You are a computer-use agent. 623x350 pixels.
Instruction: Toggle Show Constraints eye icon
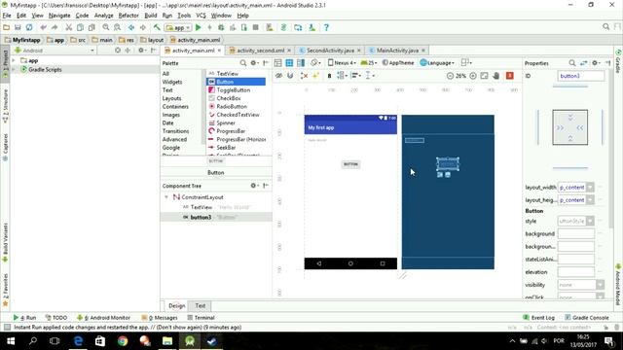279,76
